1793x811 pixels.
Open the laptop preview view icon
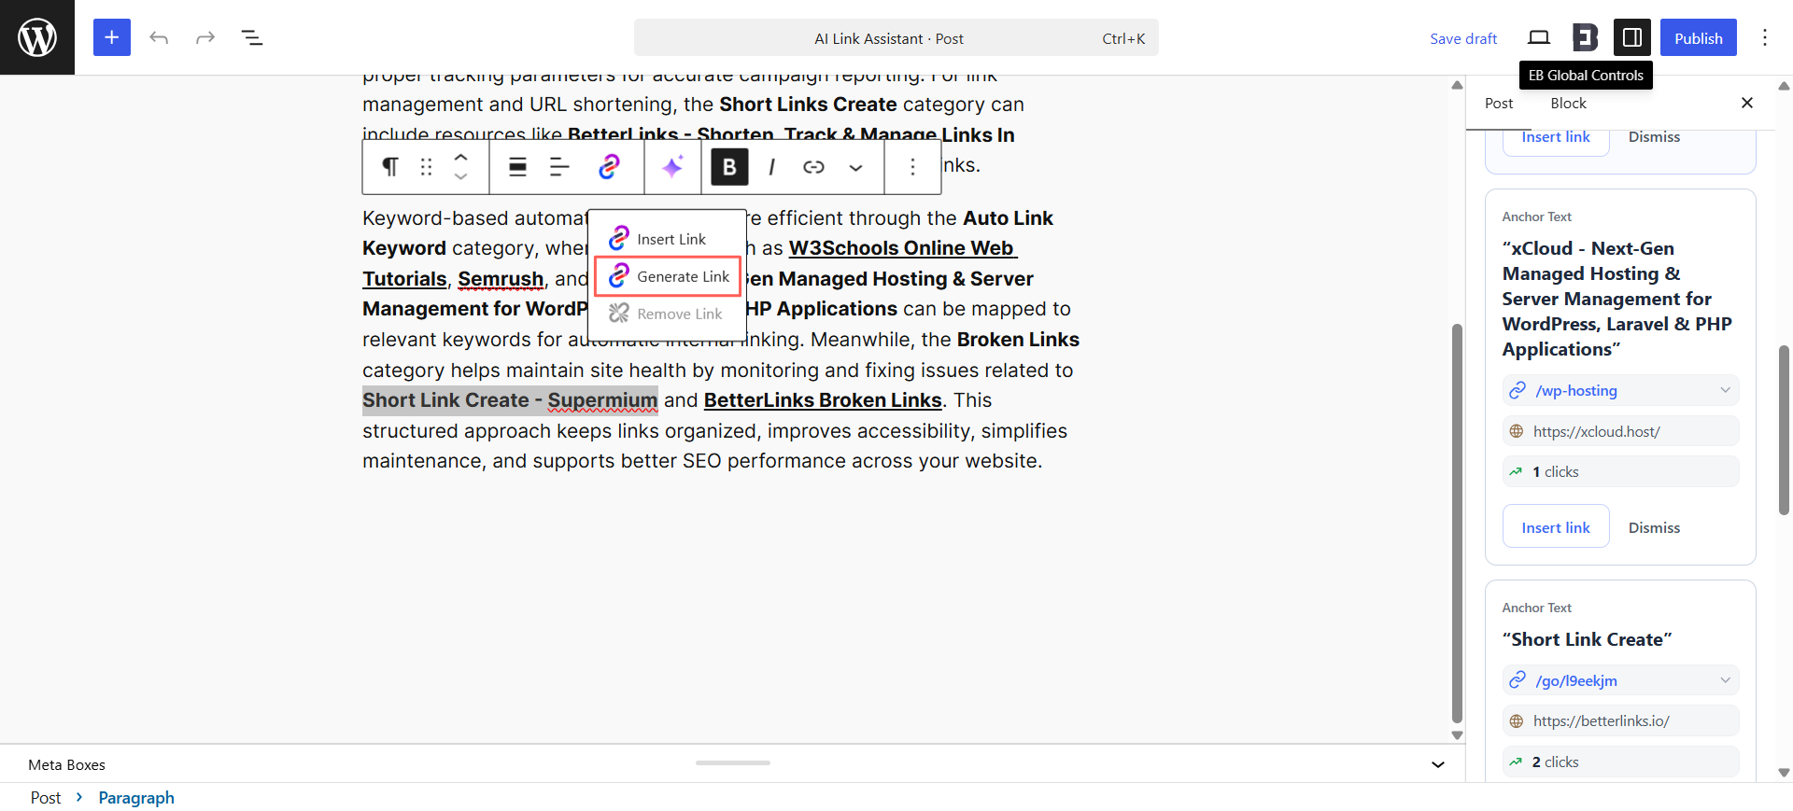(1539, 37)
